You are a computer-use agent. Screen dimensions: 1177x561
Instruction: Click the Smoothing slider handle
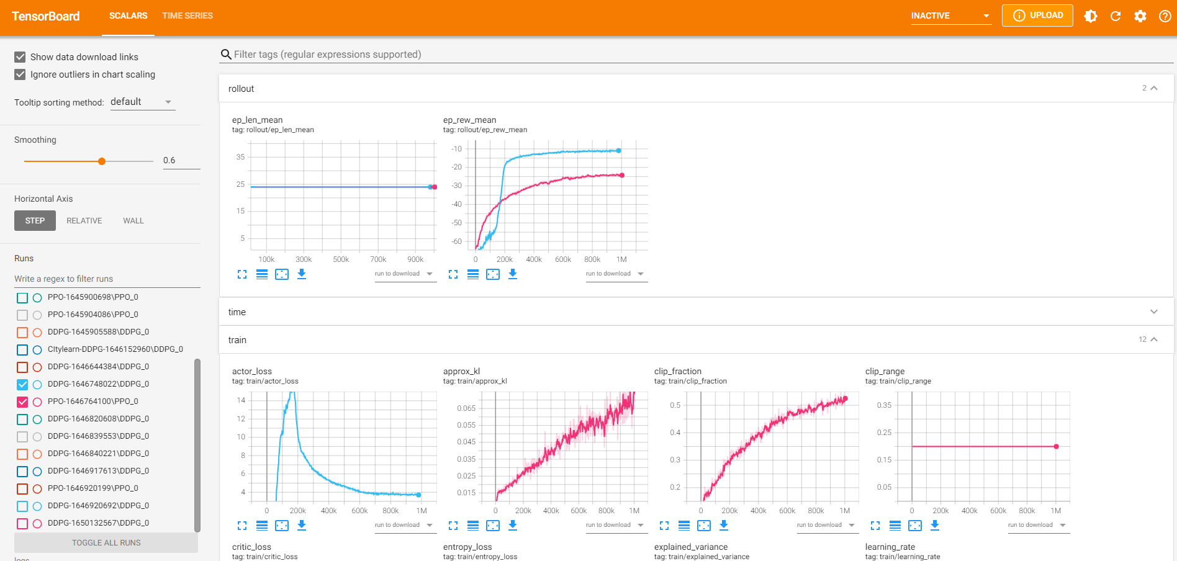coord(102,161)
